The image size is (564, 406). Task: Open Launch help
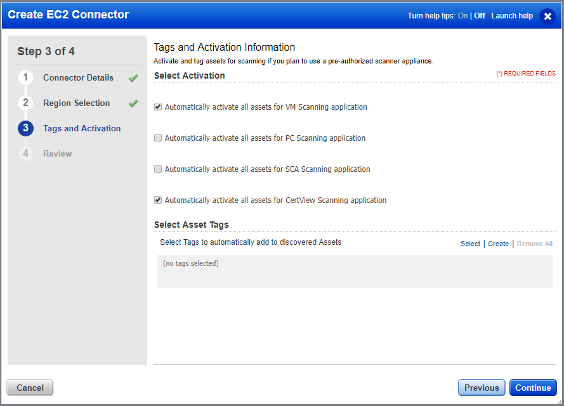(x=512, y=15)
